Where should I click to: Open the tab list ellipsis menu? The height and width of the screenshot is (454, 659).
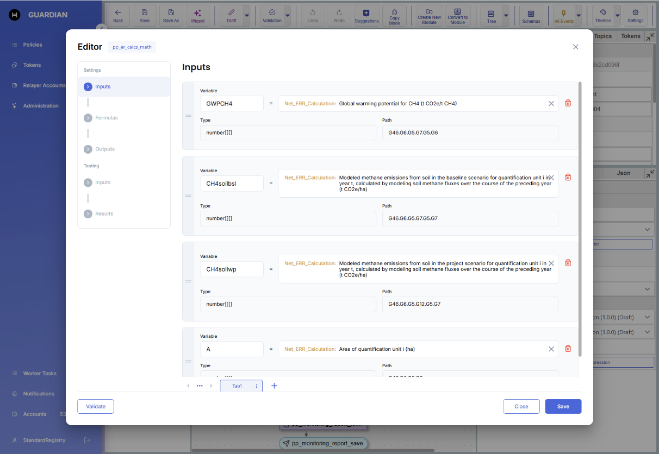click(200, 386)
